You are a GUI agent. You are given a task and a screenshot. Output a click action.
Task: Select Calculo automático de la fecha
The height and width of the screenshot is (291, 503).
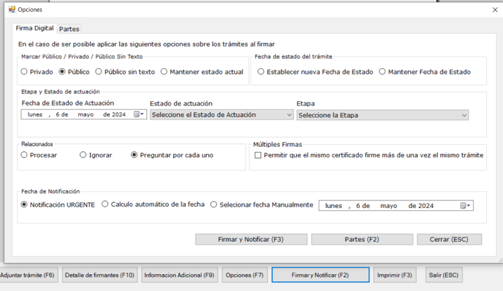pos(105,205)
